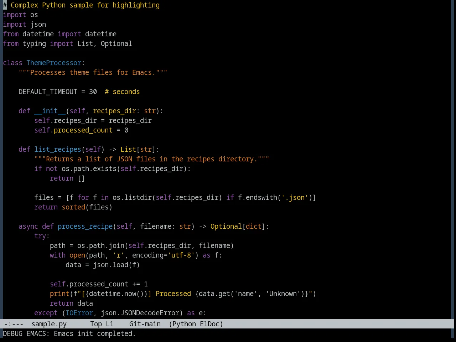
Task: Click the '# seconds' comment
Action: 122,92
